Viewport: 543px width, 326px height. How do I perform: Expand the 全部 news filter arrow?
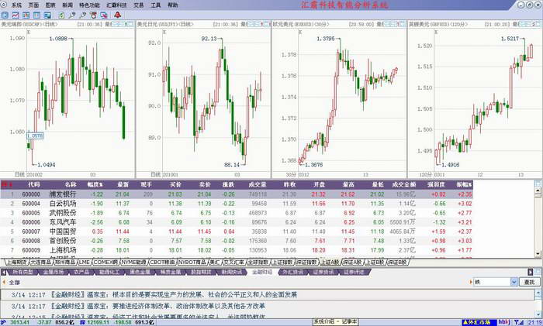(x=4, y=283)
